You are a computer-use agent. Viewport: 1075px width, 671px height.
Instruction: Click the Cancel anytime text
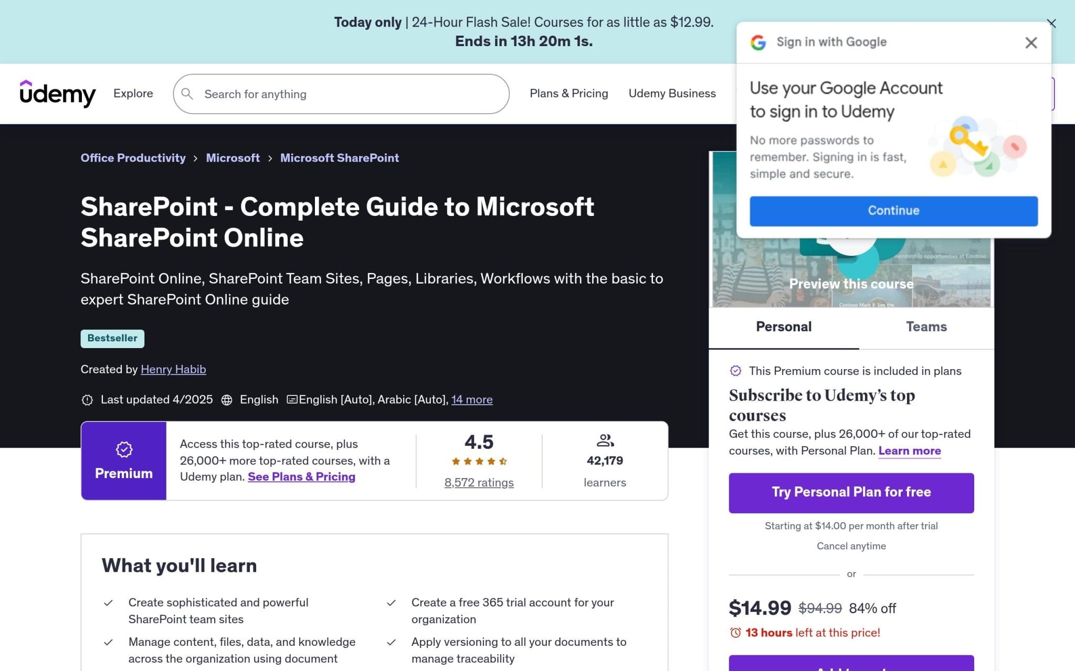coord(851,546)
